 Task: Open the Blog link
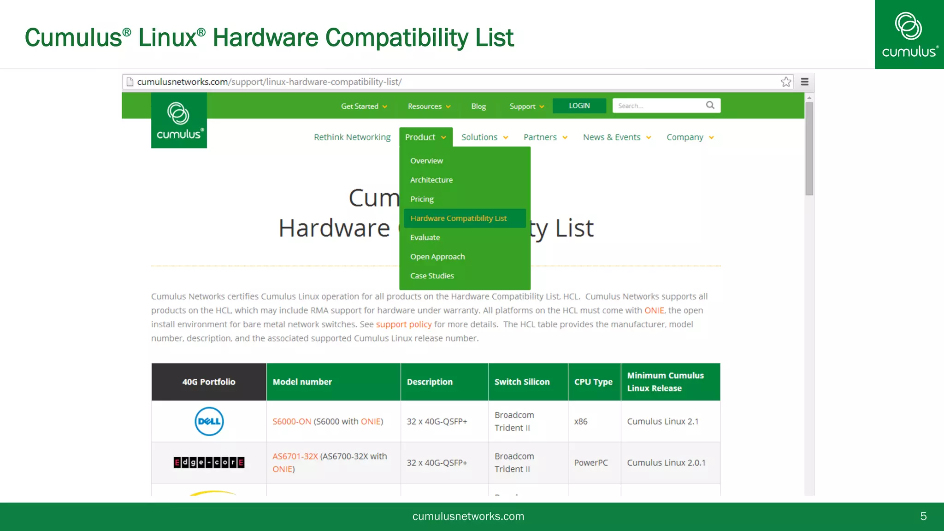[478, 106]
